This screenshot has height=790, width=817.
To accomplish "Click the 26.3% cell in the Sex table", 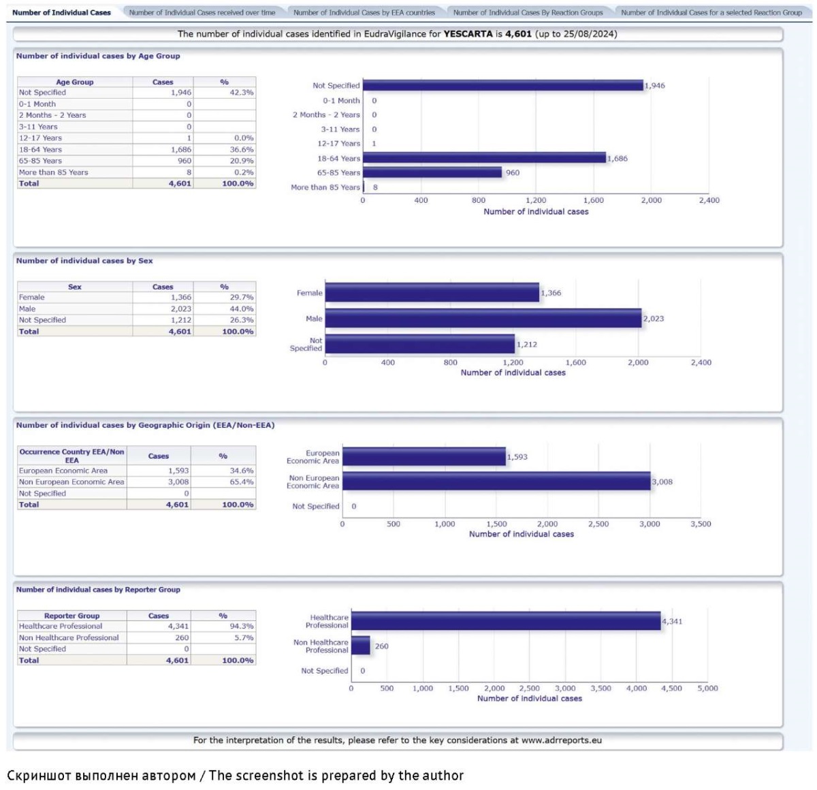I will coord(225,320).
